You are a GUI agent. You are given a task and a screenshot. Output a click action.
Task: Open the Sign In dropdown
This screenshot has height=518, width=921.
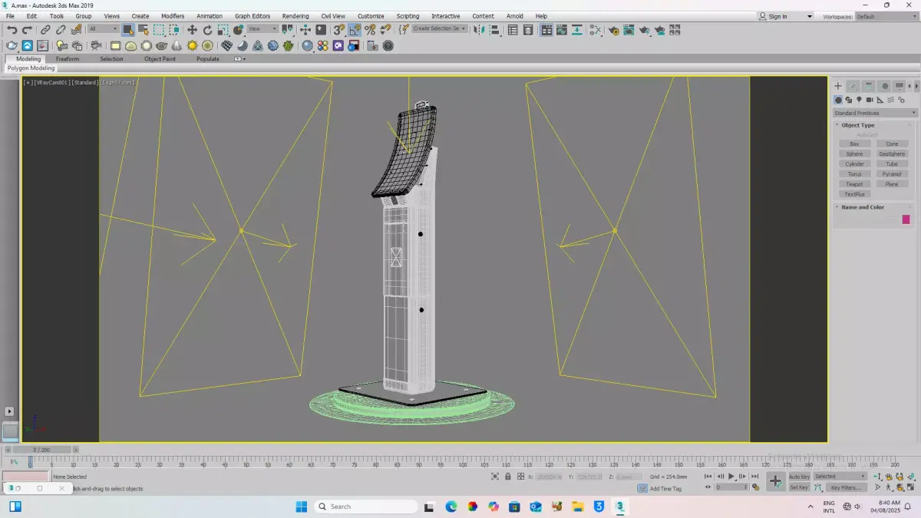[x=785, y=16]
